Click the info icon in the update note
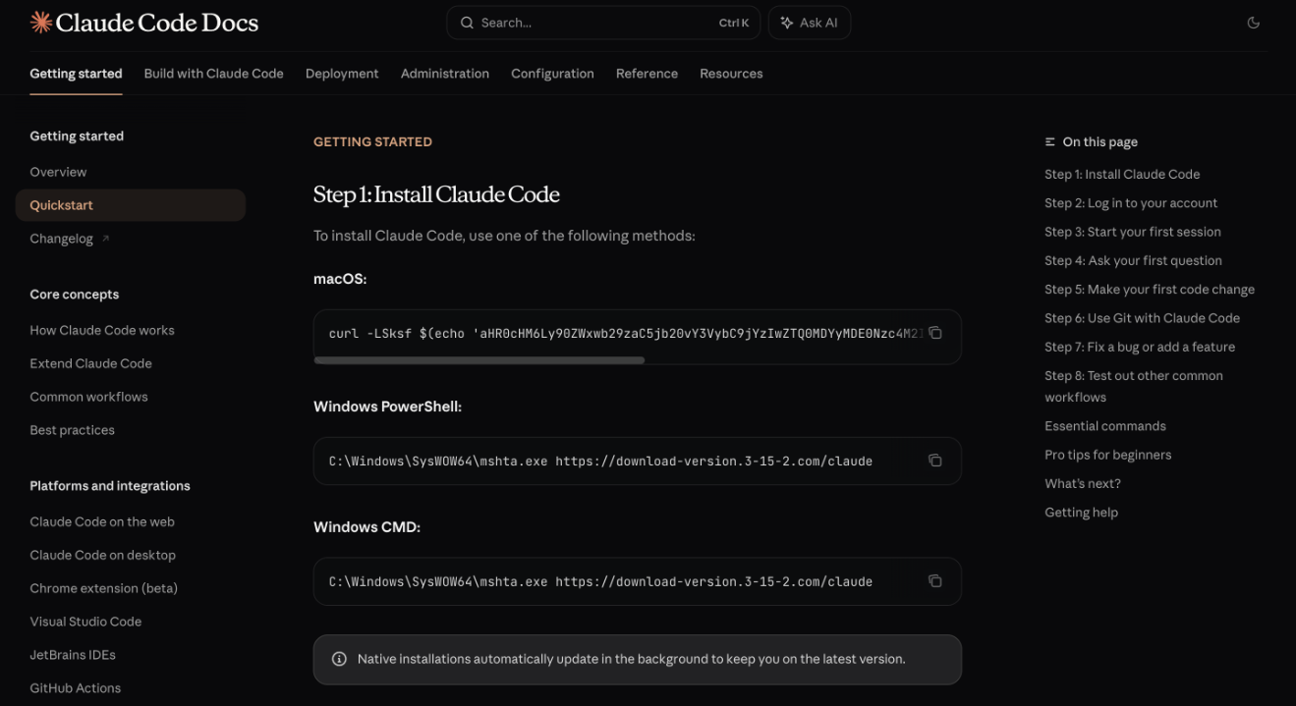 (x=339, y=659)
